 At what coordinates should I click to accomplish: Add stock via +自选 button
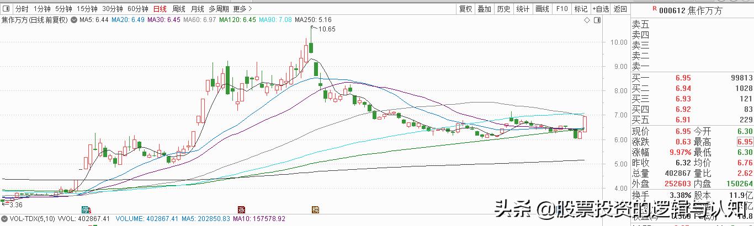pos(601,9)
